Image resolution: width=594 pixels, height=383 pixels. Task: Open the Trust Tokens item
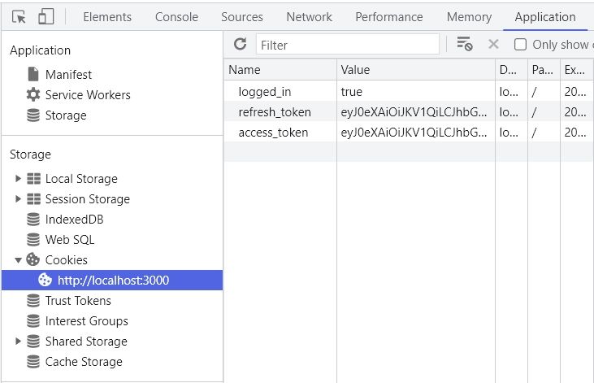coord(78,301)
